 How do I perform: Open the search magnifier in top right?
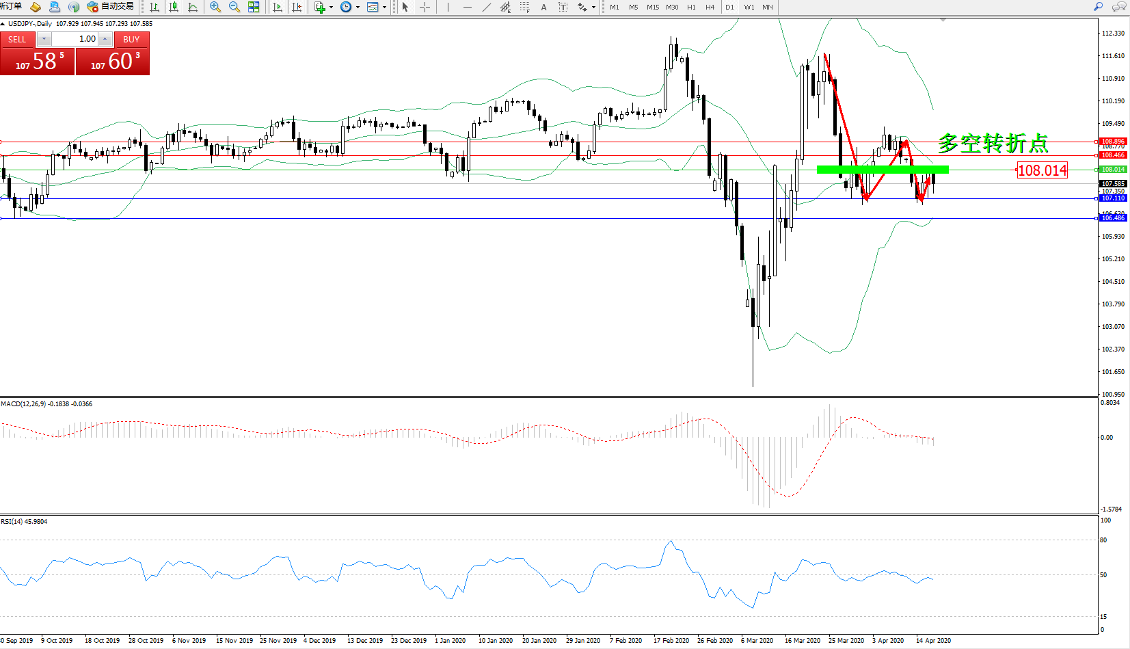click(x=1099, y=7)
